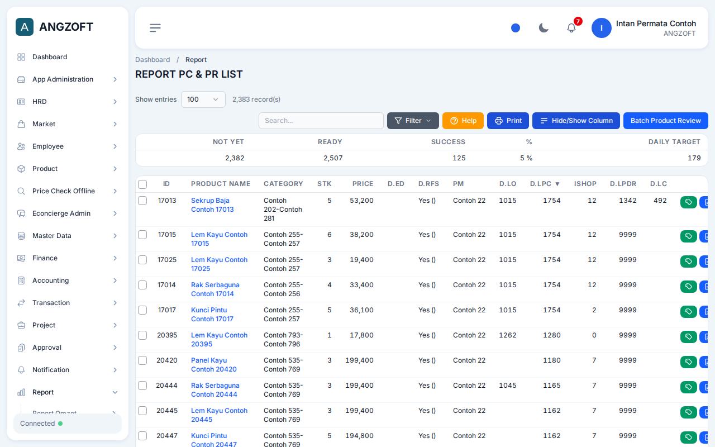Expand App Administration chevron
This screenshot has width=715, height=447.
[115, 79]
